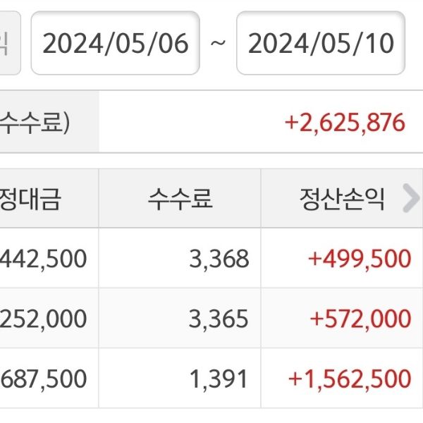Click the cut-off button left of start date
The image size is (423, 423).
tap(7, 44)
